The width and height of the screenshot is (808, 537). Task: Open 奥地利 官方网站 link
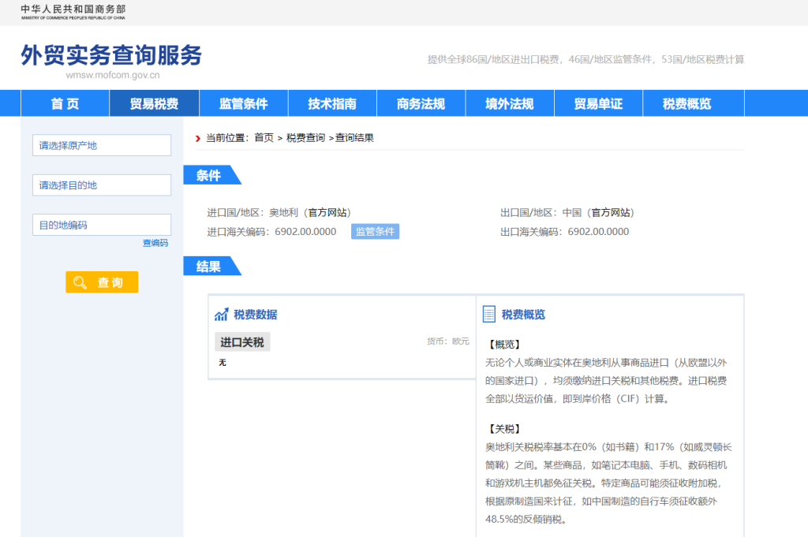coord(329,213)
